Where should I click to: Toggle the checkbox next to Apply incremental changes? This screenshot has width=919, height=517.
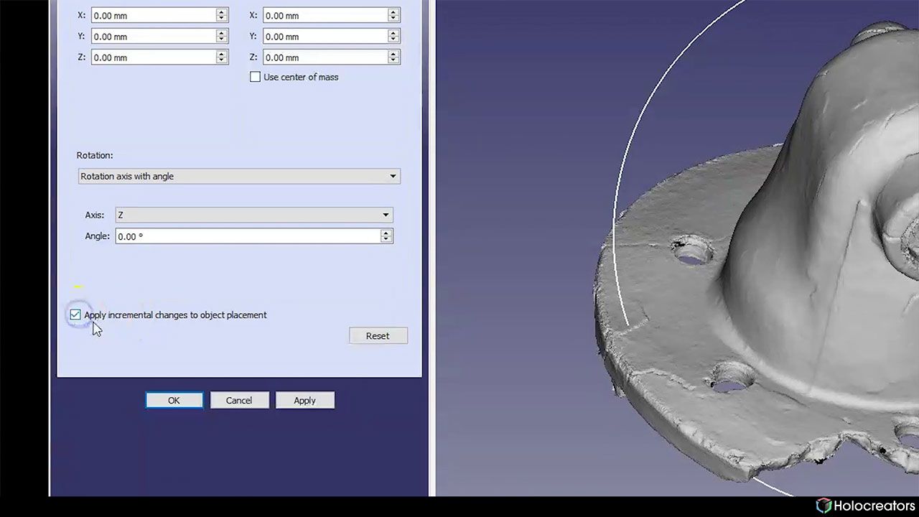click(x=75, y=315)
